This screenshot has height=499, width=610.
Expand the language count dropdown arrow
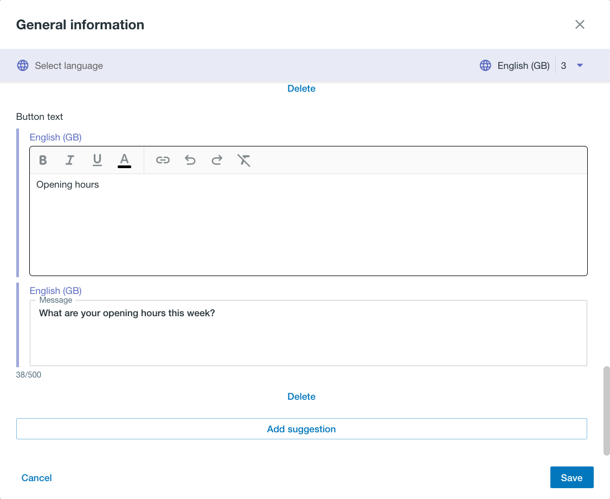point(580,66)
